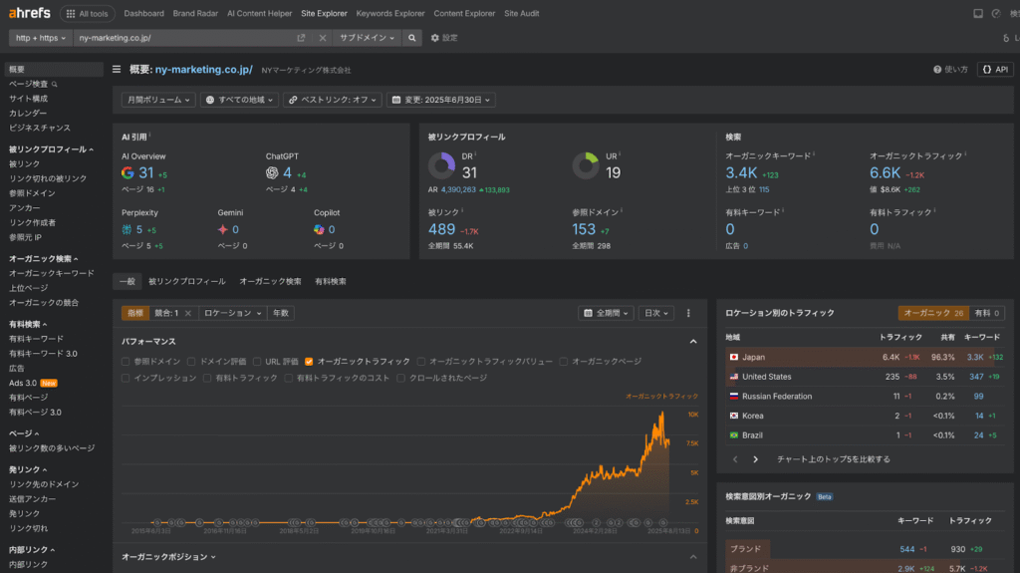The image size is (1020, 573).
Task: Open ロケーション dropdown
Action: tap(232, 313)
